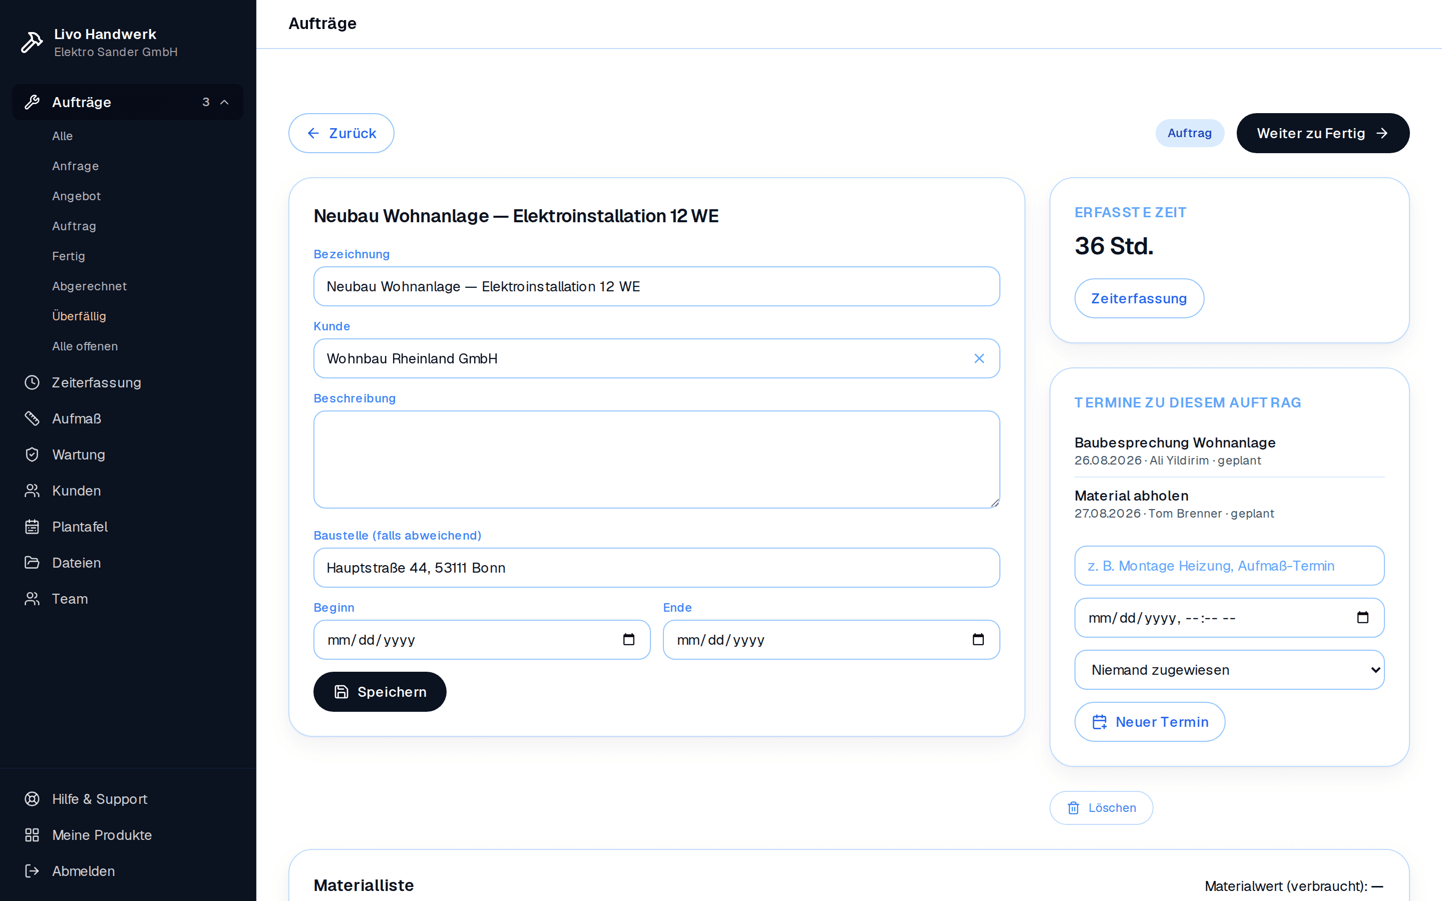Open the Niemand zugewiesen dropdown
The width and height of the screenshot is (1442, 901).
point(1229,670)
